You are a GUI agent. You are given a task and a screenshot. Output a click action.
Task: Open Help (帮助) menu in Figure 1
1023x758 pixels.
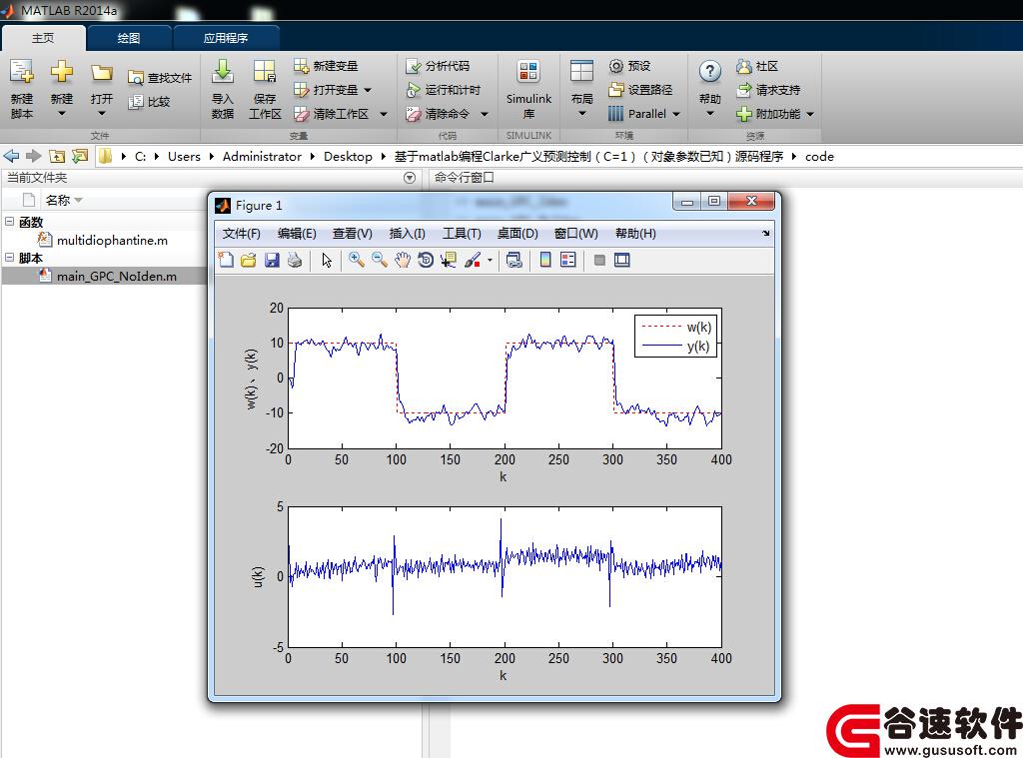click(635, 234)
